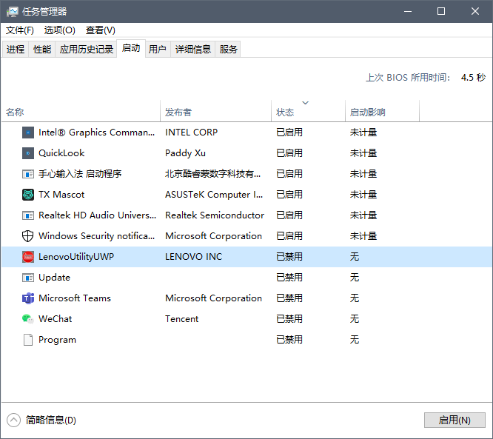Click the WeChat startup icon
Screen dimensions: 493x439
(x=28, y=319)
